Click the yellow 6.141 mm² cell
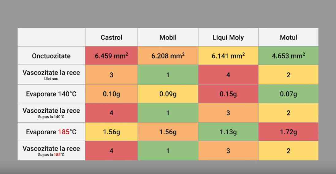336x174 pixels. pyautogui.click(x=228, y=56)
